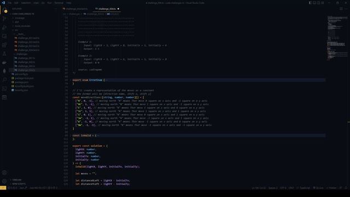
Task: Collapse the root code-challenges project header
Action: coord(23,14)
